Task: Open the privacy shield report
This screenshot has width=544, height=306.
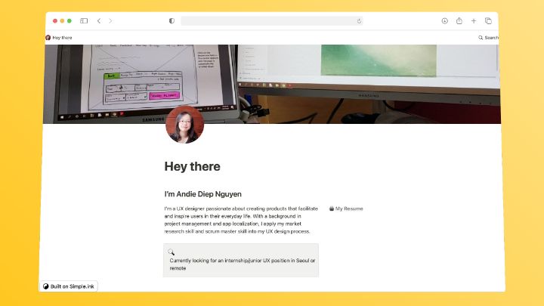Action: pos(172,21)
